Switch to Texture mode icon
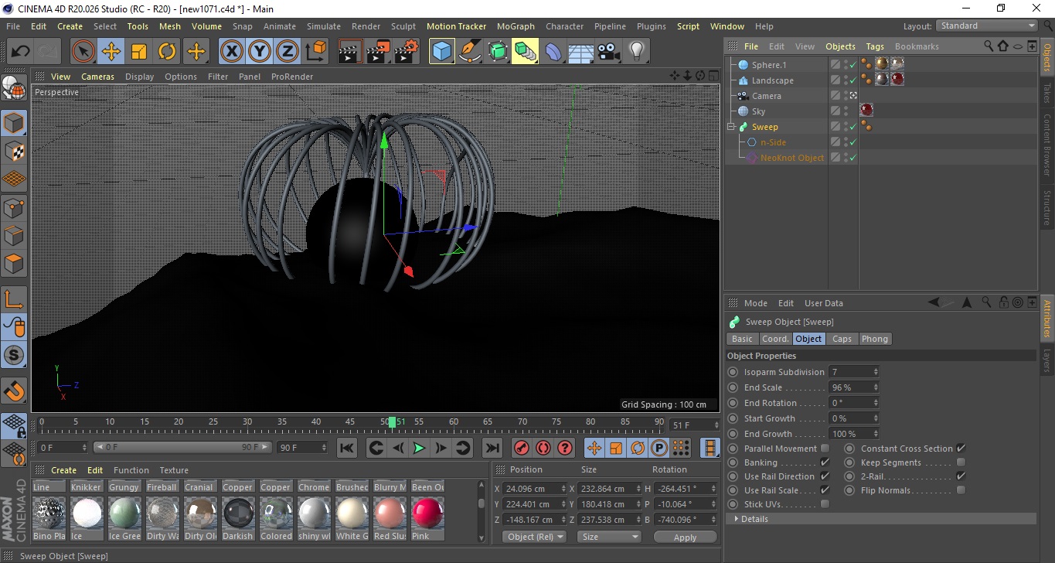The image size is (1055, 563). pos(14,151)
